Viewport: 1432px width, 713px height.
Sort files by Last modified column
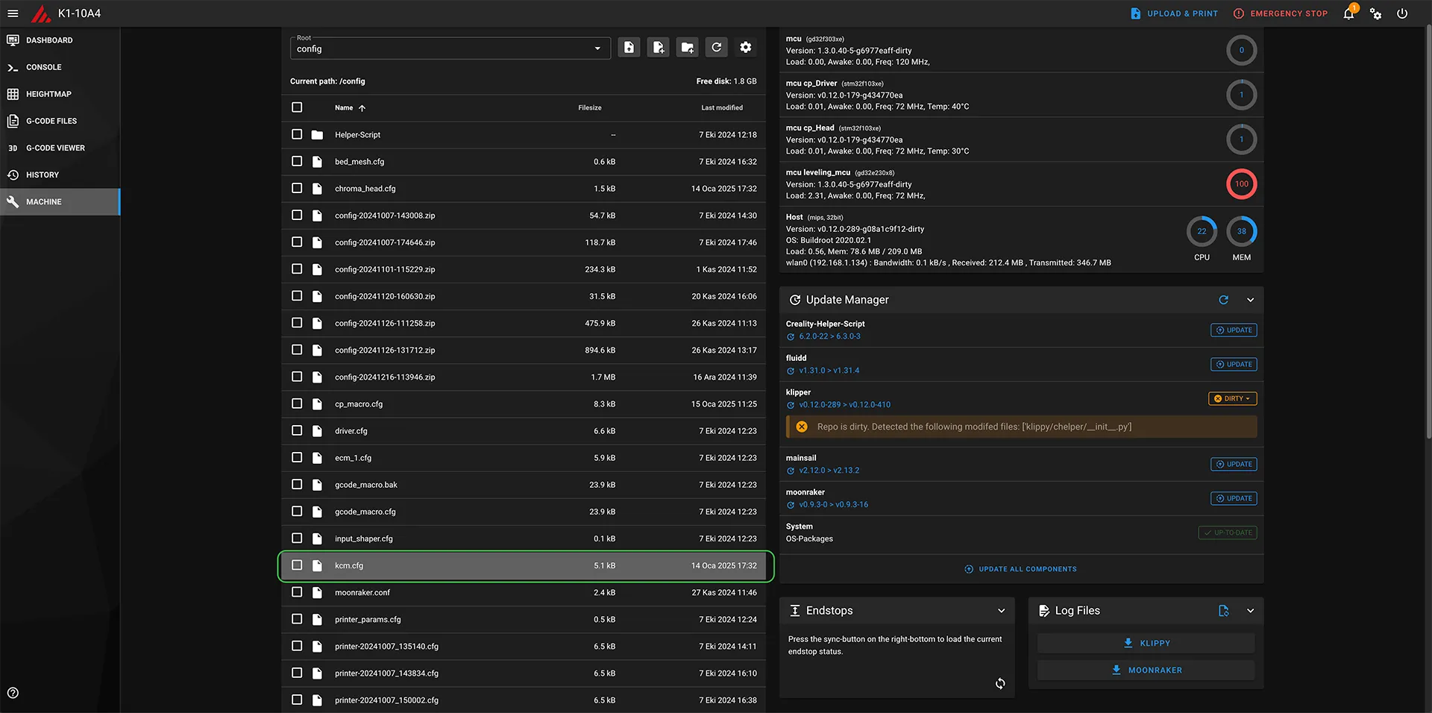click(721, 108)
